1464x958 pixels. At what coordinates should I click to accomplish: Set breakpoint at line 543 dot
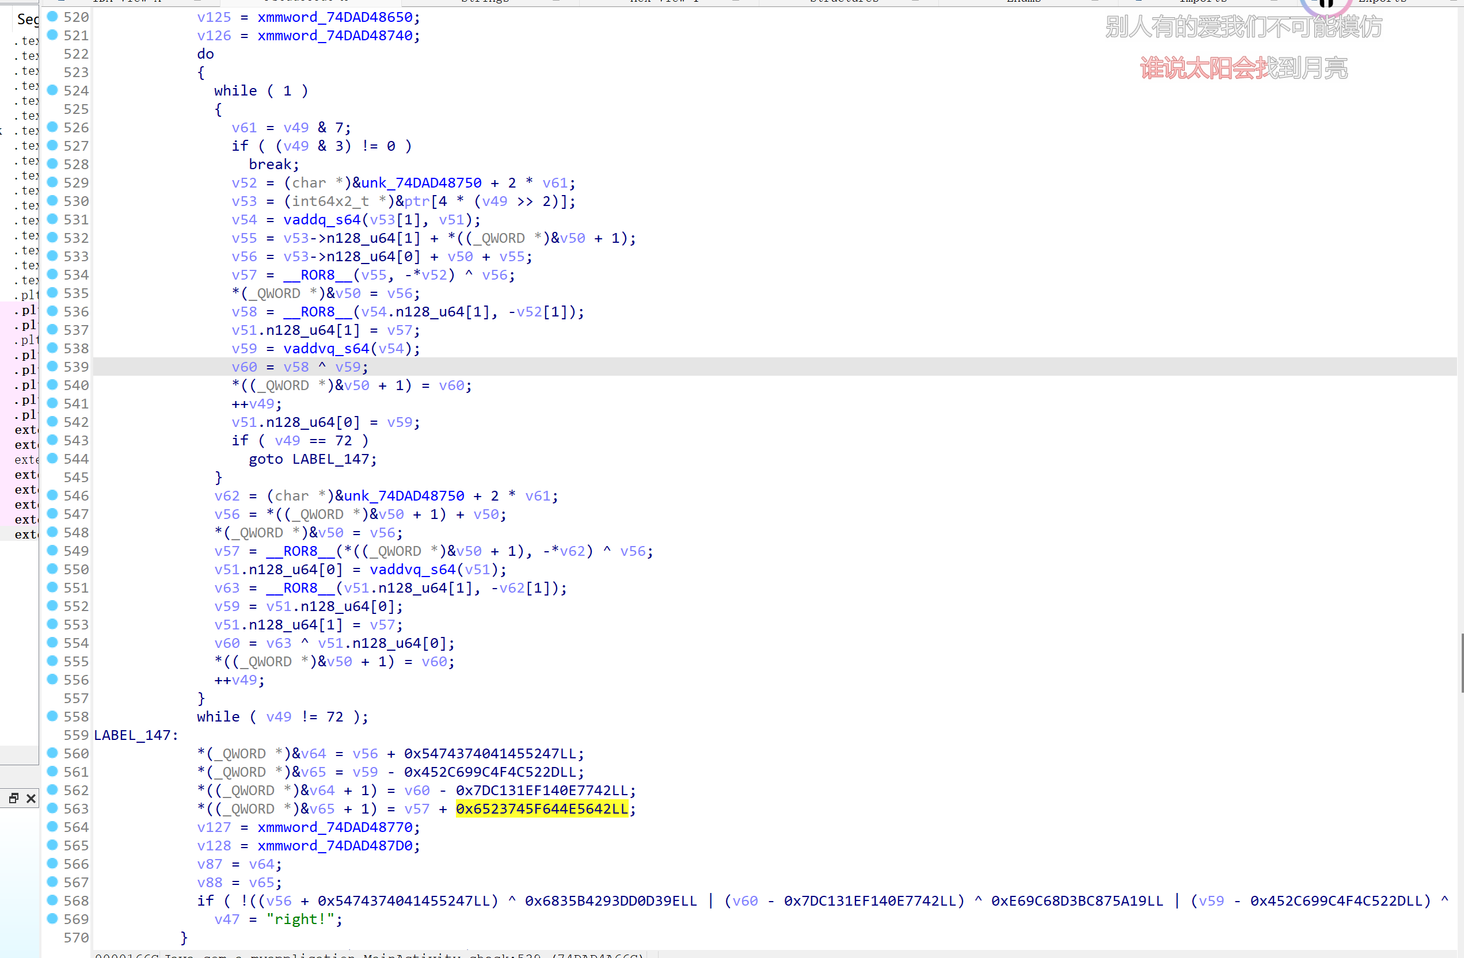[53, 440]
